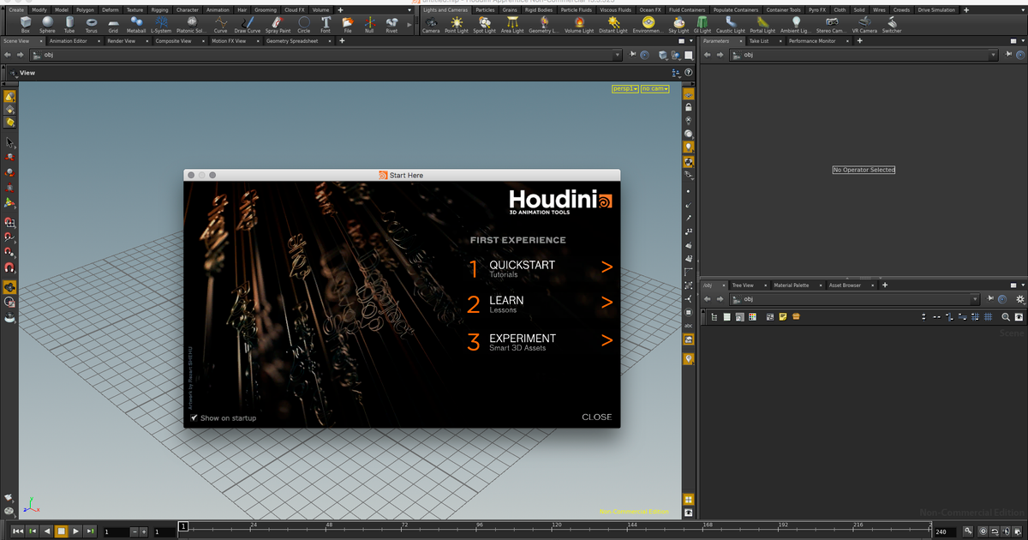The height and width of the screenshot is (540, 1028).
Task: Toggle the viewport lighting bulb button
Action: point(689,147)
